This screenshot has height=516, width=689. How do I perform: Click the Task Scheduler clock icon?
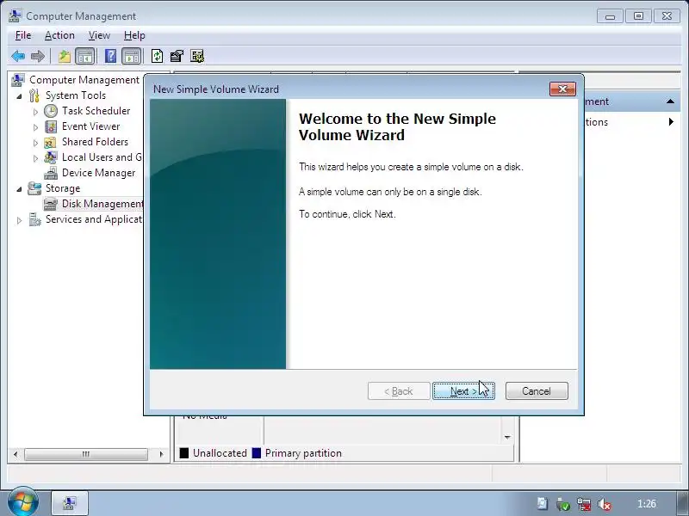[51, 111]
